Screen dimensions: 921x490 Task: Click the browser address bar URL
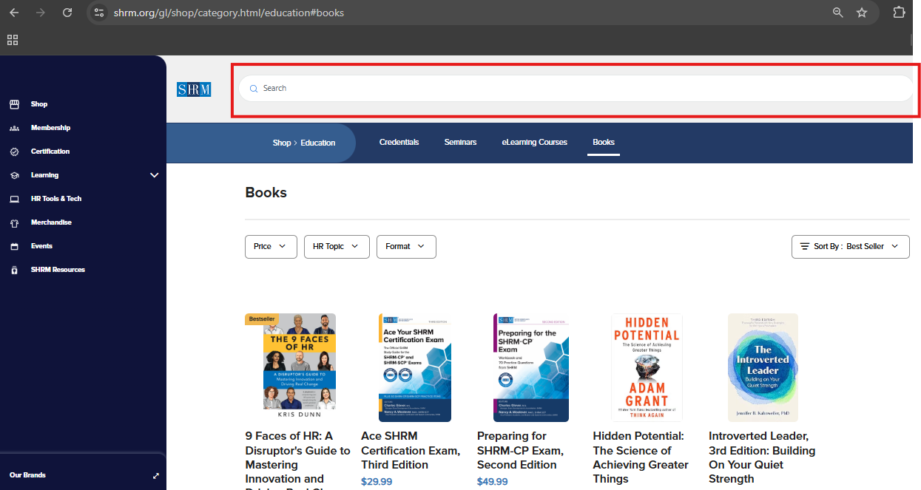pos(229,13)
